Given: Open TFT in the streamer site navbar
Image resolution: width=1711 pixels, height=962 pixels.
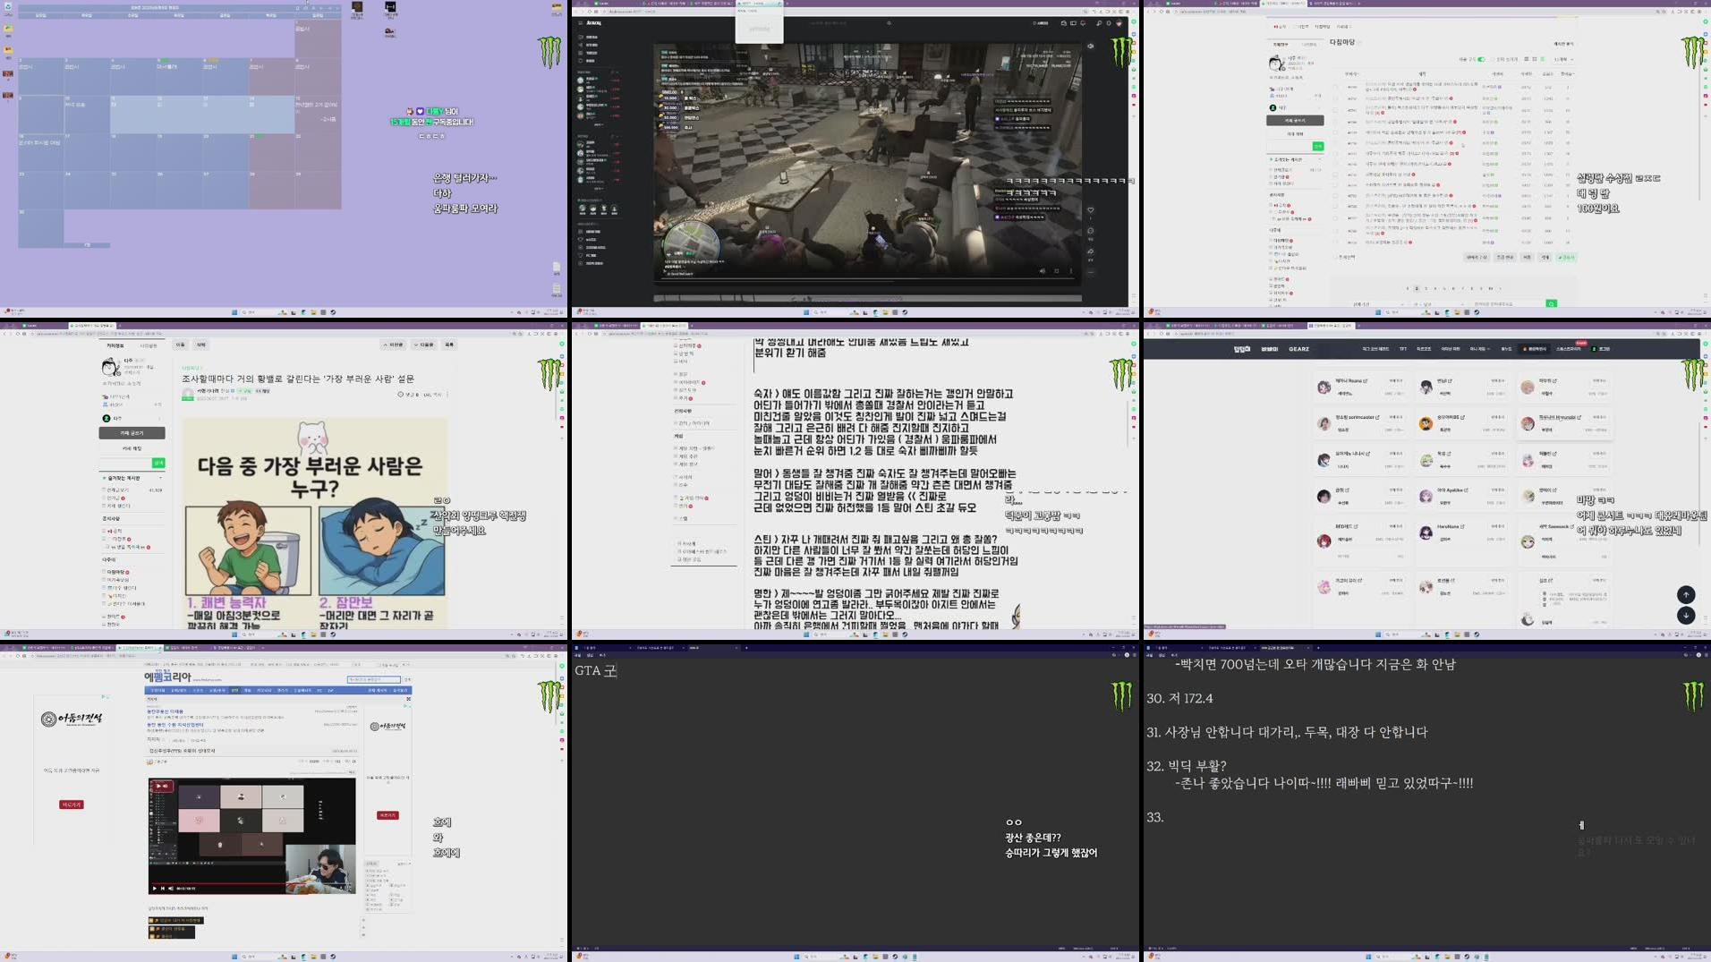Looking at the screenshot, I should [x=1402, y=349].
